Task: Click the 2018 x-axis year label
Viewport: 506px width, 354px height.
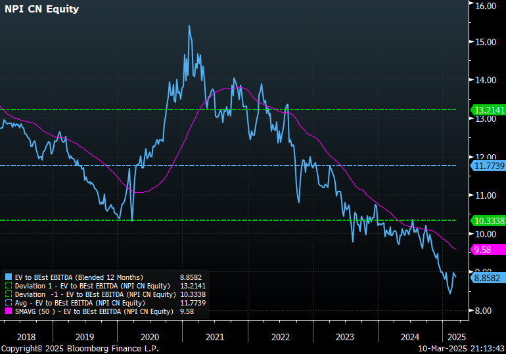Action: click(x=26, y=337)
